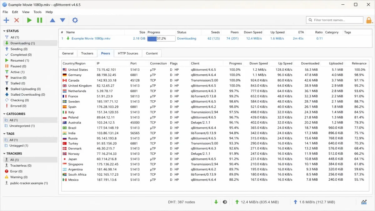The width and height of the screenshot is (375, 211).
Task: Click the global download speed 12.4 MiB/s
Action: (257, 202)
